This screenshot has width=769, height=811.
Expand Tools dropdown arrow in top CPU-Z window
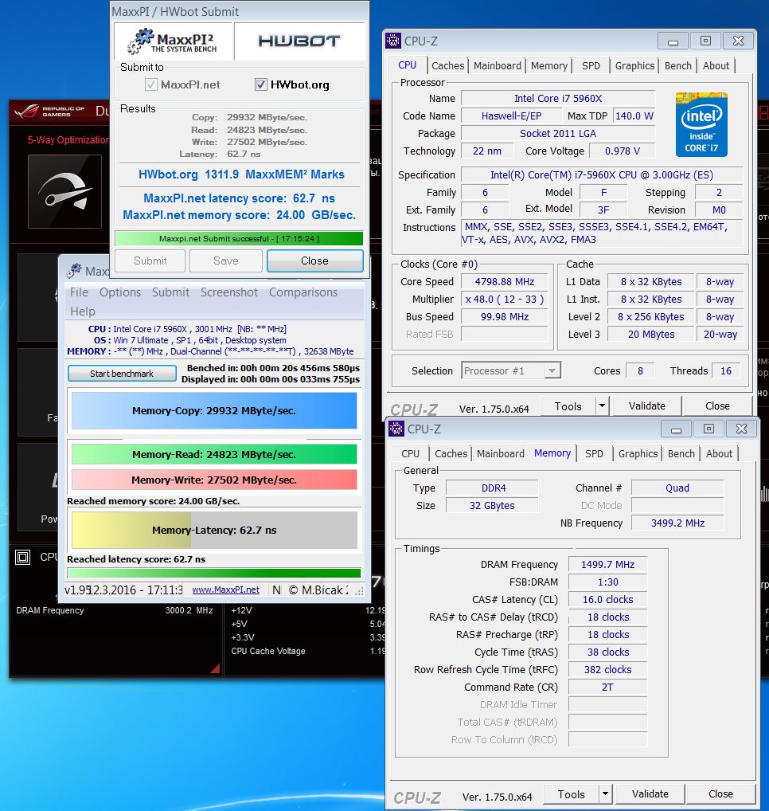click(602, 406)
